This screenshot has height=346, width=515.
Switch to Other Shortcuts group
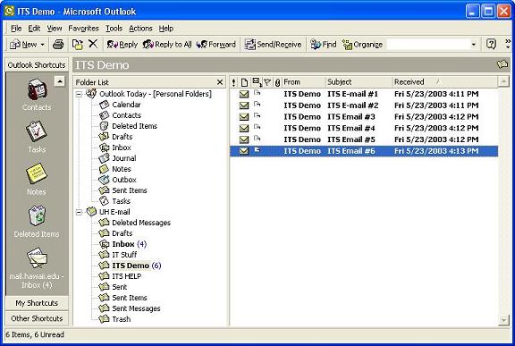pos(37,318)
